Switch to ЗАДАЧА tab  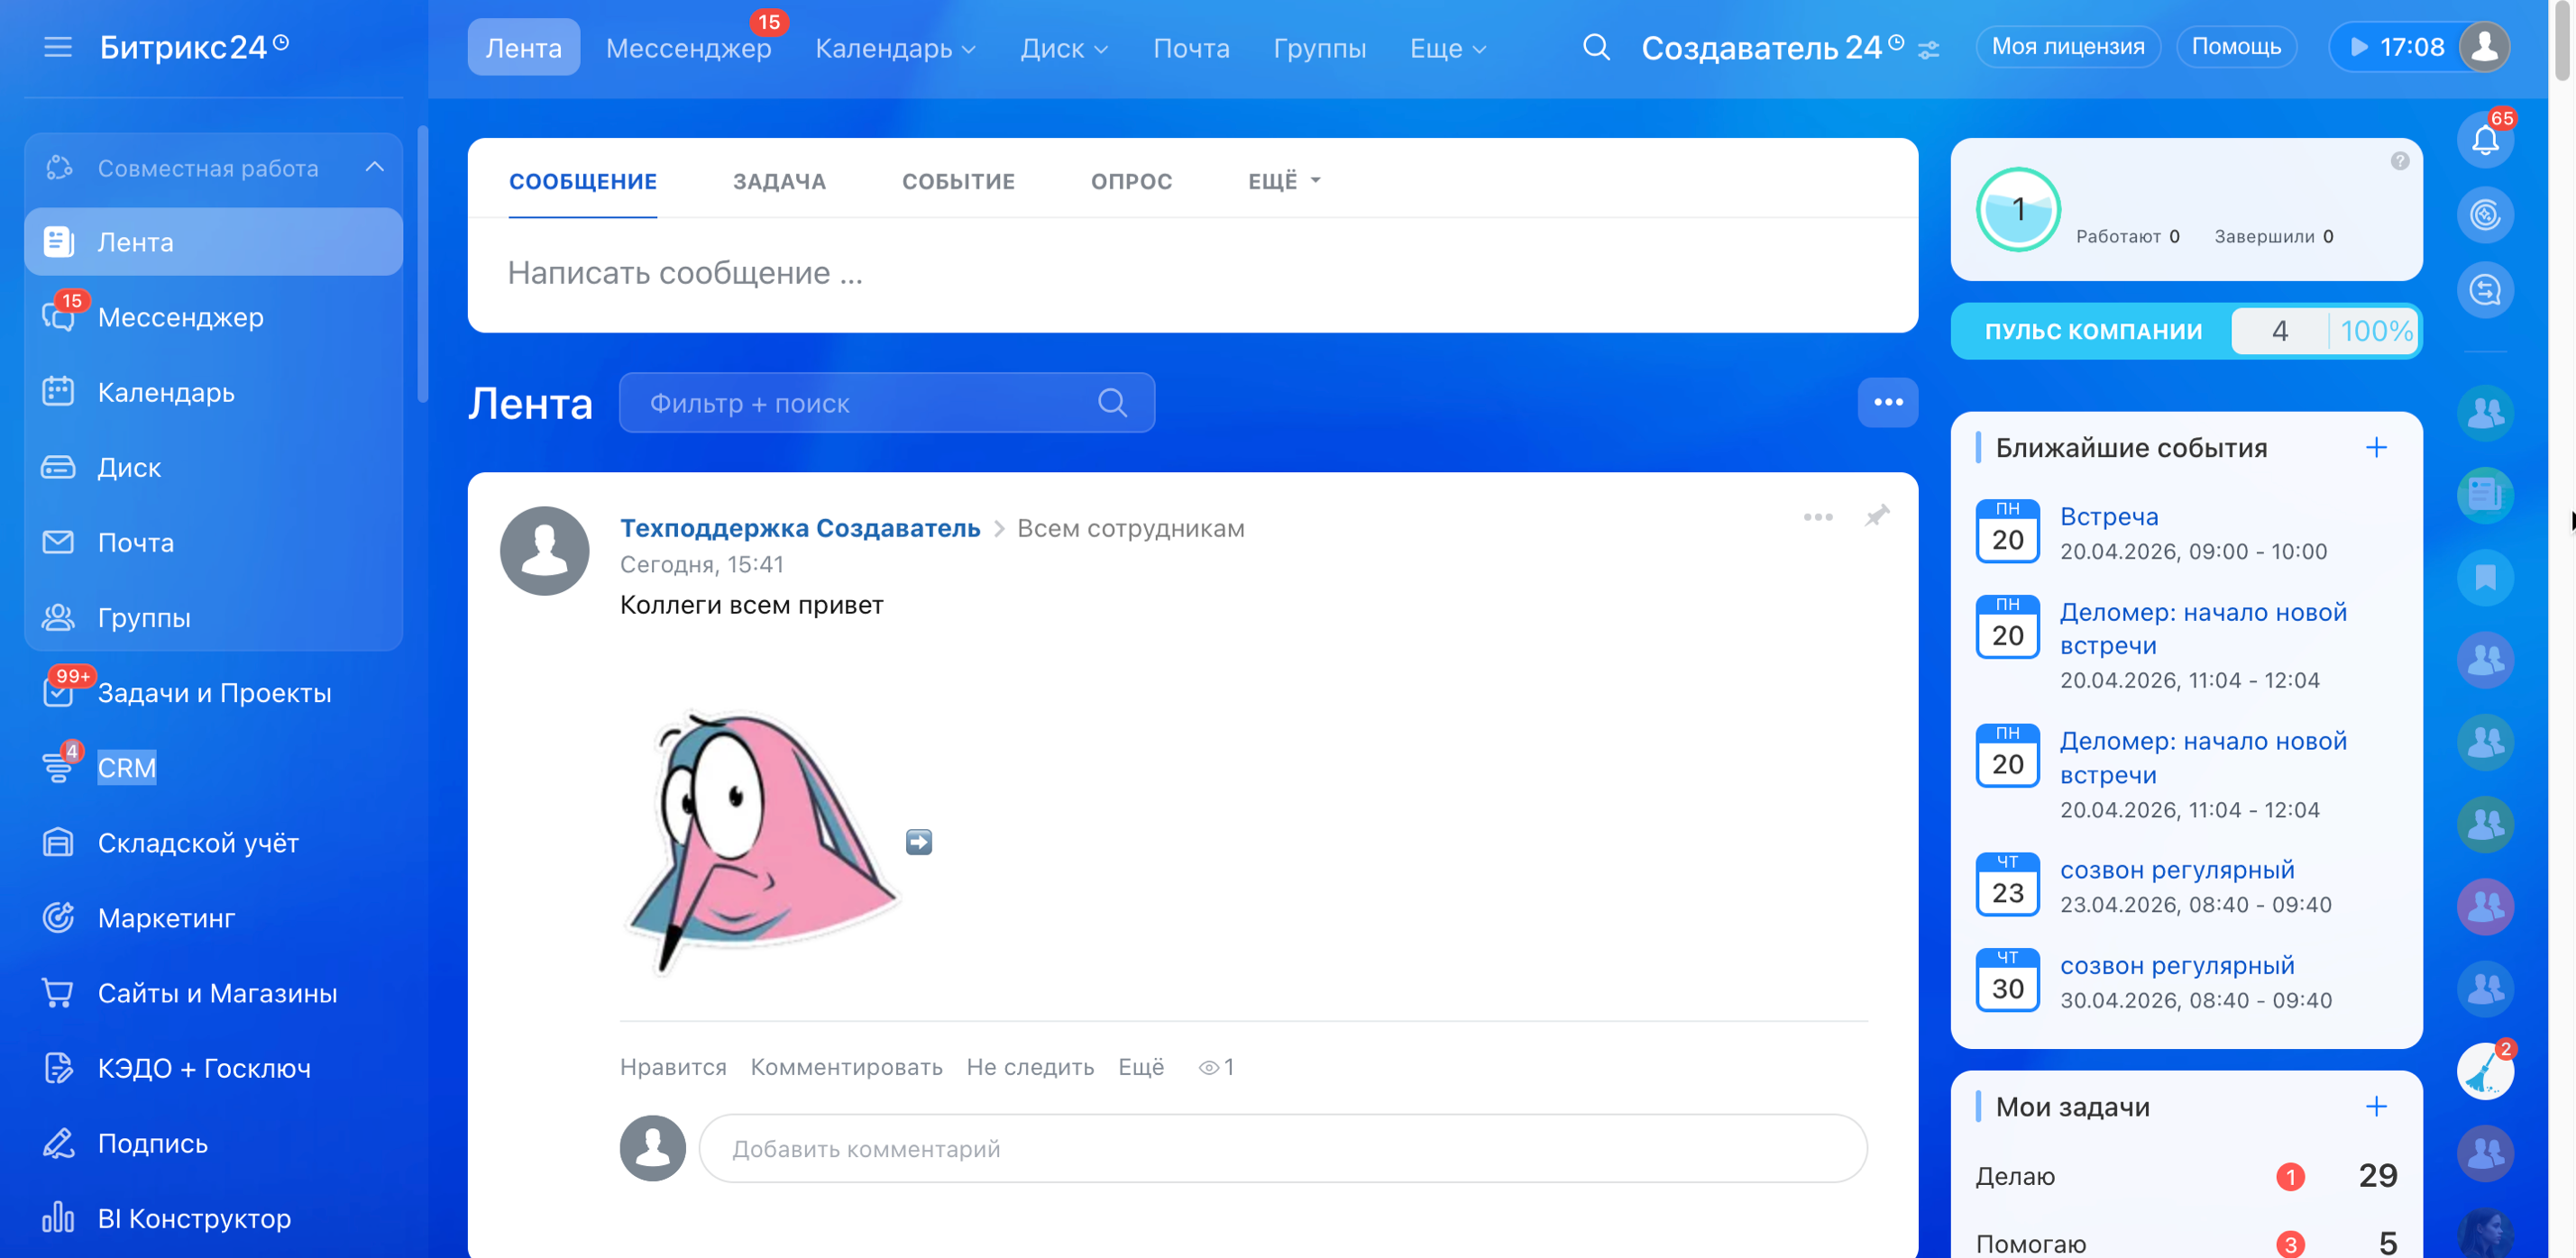click(779, 181)
